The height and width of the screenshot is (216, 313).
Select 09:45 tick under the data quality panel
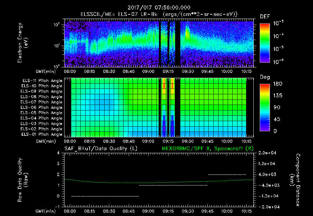207,211
